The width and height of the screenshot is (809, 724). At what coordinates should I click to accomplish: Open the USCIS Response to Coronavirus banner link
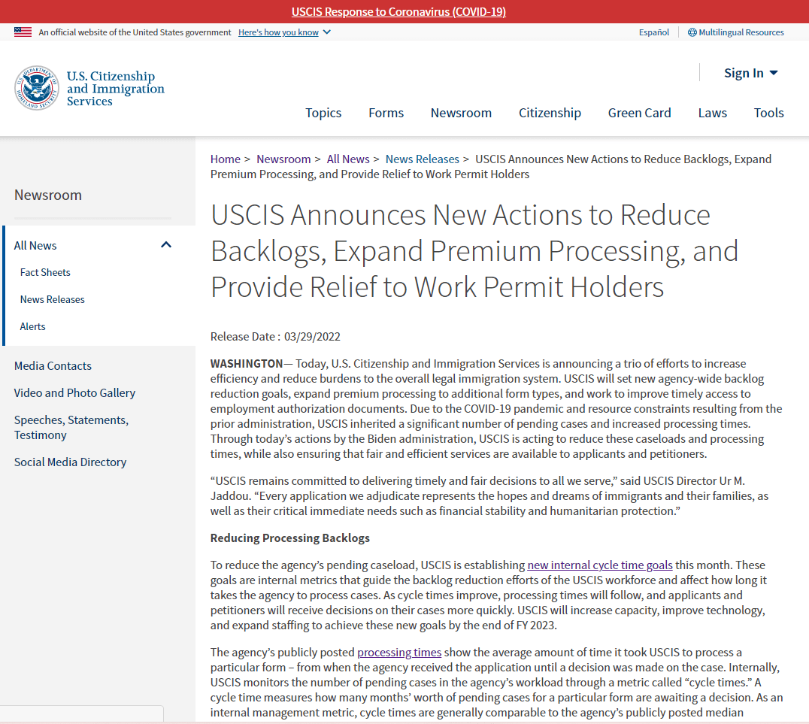398,12
